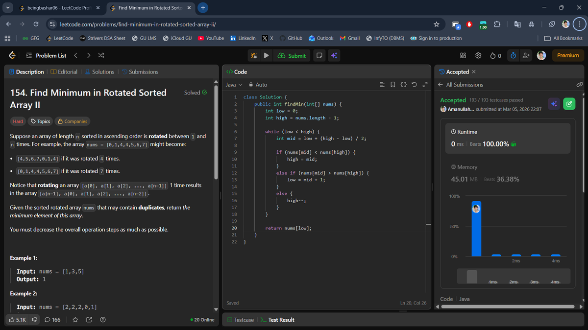Viewport: 588px width, 330px height.
Task: Click the LeetCode logo
Action: click(11, 56)
